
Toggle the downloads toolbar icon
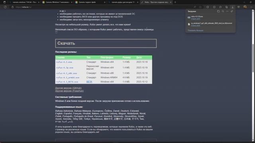pos(233,7)
